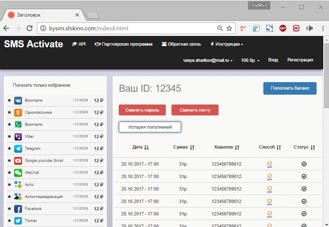Toggle favorite star for Odnoklassniki row

coord(9,112)
